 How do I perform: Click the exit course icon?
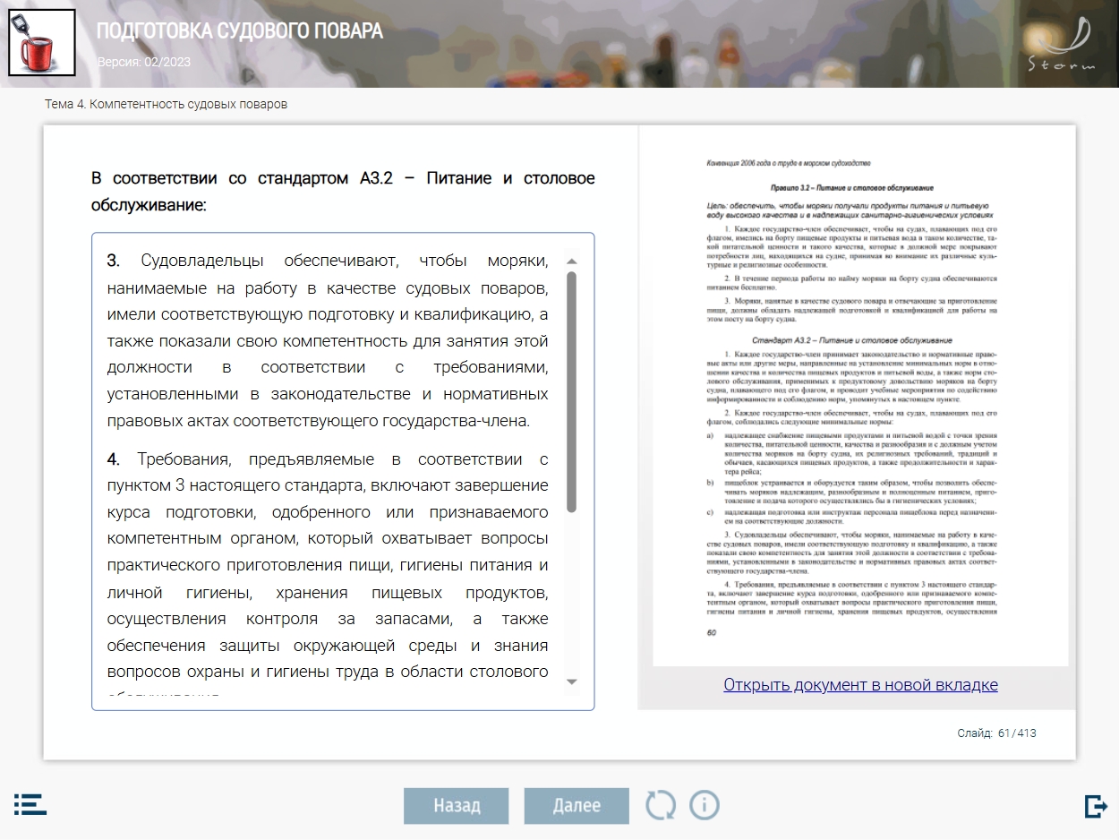click(1095, 806)
